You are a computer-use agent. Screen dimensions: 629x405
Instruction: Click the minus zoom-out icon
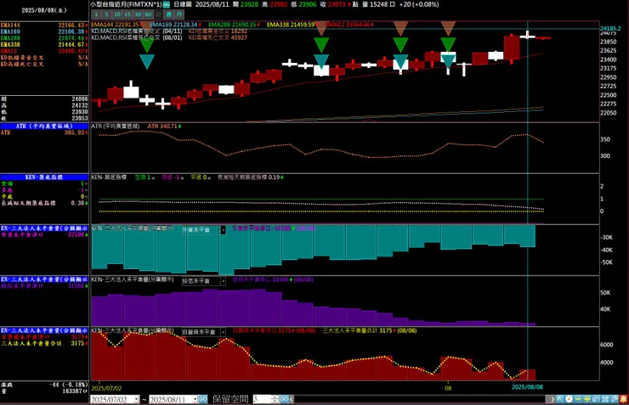[578, 399]
